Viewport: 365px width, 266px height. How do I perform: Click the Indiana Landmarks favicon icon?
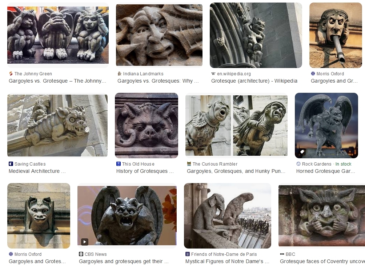(x=119, y=74)
